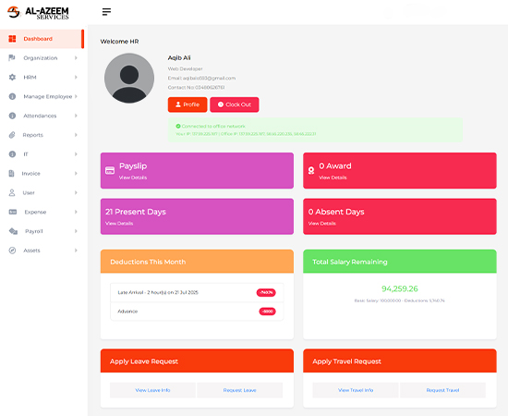Open the Request Leave link
The image size is (508, 416).
click(x=240, y=390)
